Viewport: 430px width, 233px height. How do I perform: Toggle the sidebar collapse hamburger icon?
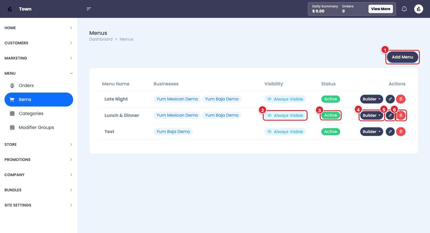coord(89,9)
